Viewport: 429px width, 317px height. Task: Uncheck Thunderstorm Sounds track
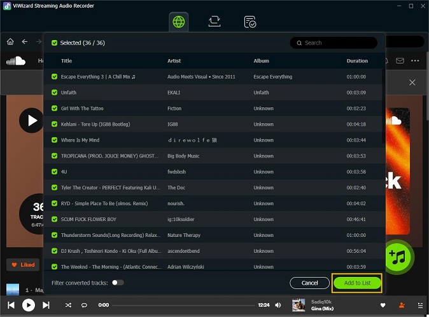(x=55, y=235)
